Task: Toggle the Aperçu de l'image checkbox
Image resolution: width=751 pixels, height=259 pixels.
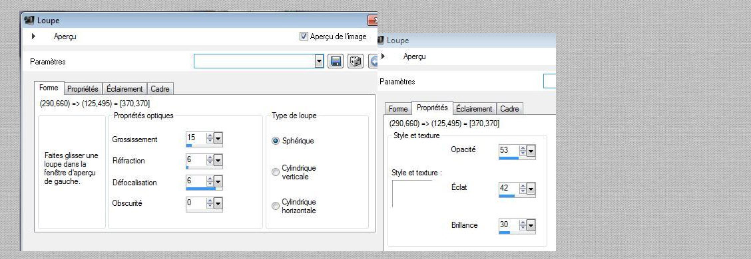Action: tap(304, 37)
